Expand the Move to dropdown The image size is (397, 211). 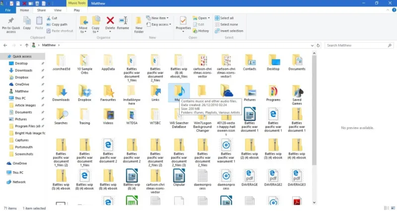(x=83, y=25)
